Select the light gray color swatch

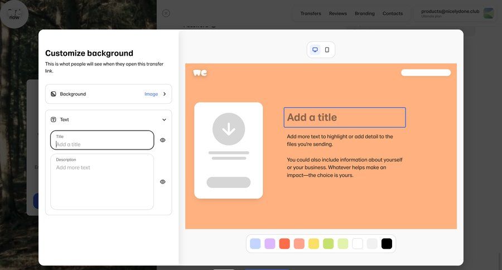[372, 244]
